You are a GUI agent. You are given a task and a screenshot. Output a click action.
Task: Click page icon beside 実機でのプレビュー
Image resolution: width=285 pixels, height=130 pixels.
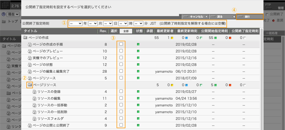tap(30, 58)
